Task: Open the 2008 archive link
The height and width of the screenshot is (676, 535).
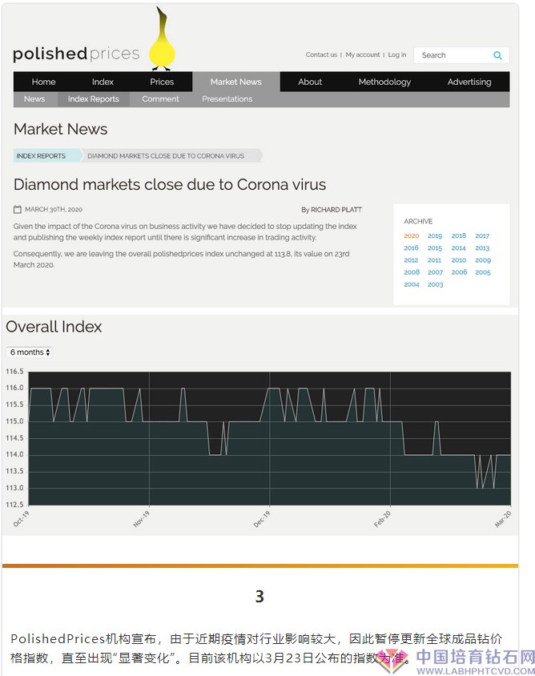Action: coord(412,272)
